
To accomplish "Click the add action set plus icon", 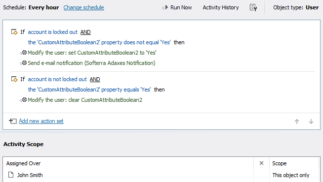I will tap(13, 121).
